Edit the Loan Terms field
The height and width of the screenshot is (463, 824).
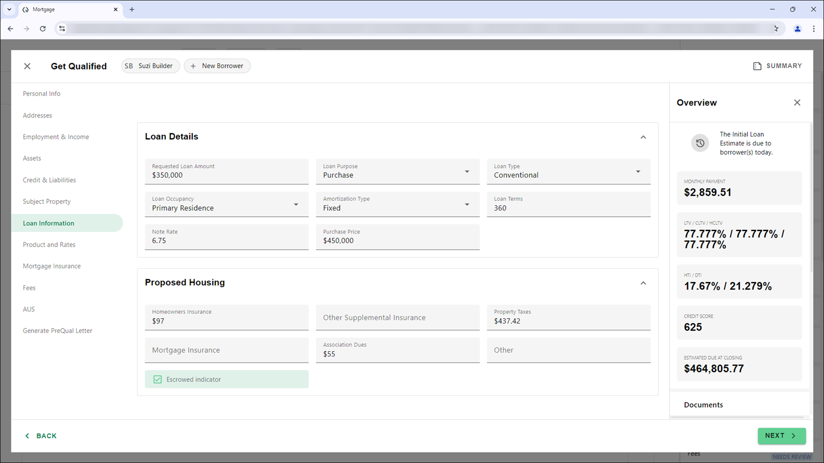[x=569, y=204]
